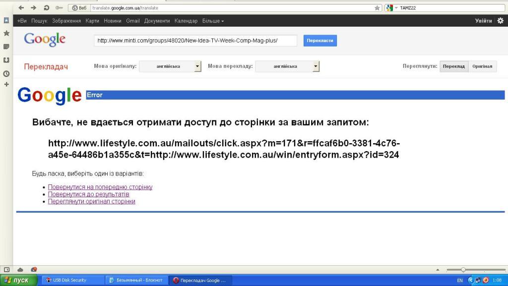Switch to Перекладач Google taskbar window
Screen dimensions: 508x286
click(201, 280)
